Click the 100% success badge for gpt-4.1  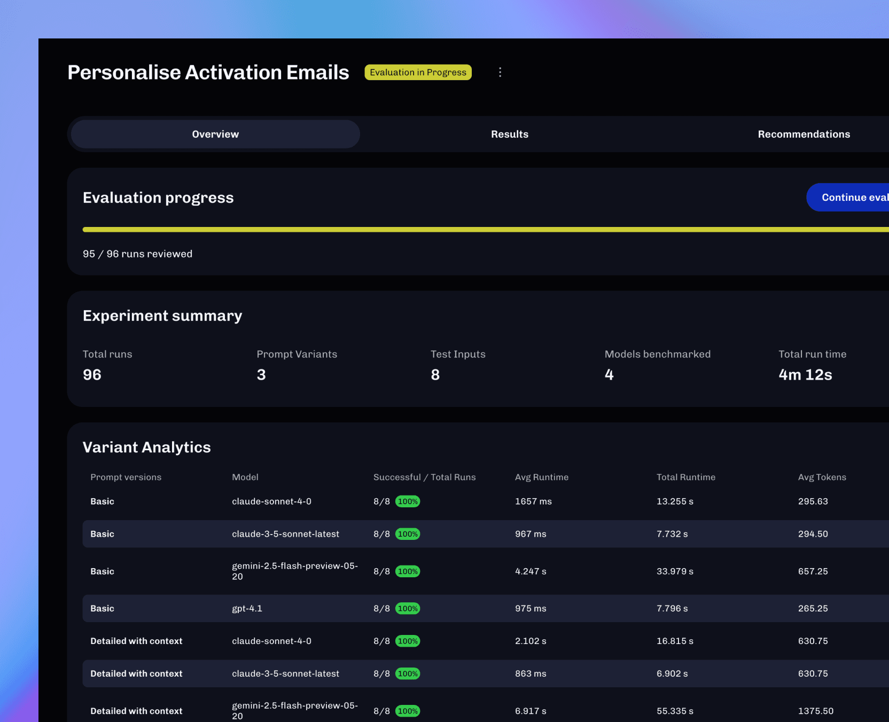(407, 608)
